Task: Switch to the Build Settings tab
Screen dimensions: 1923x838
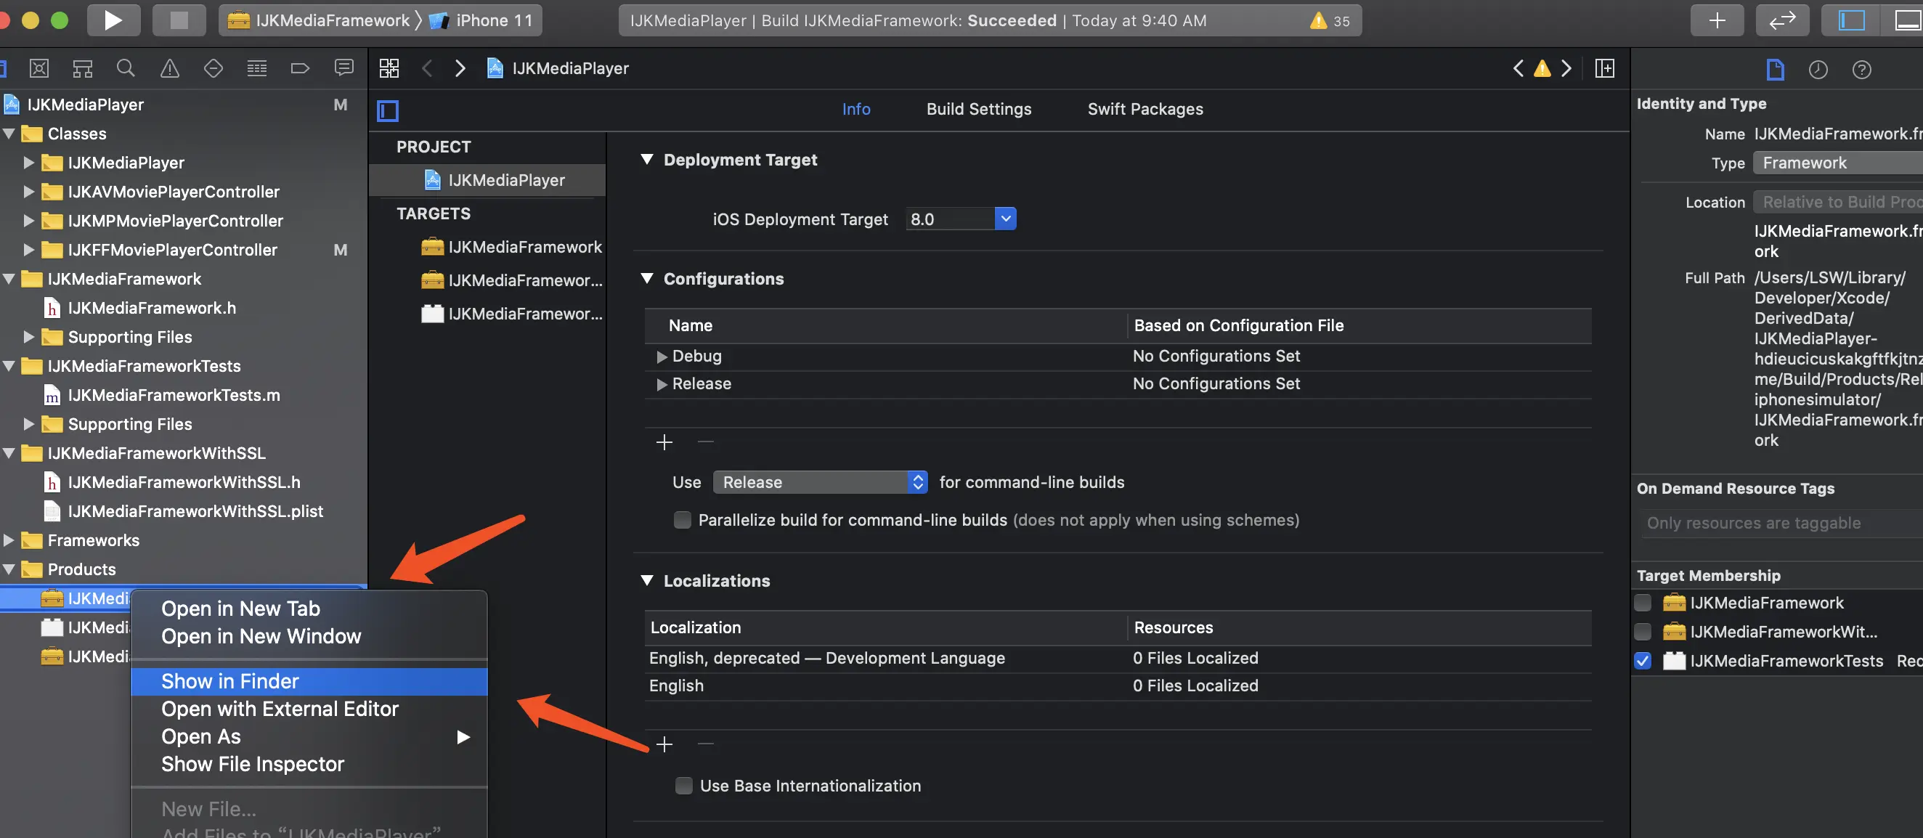Action: [978, 109]
